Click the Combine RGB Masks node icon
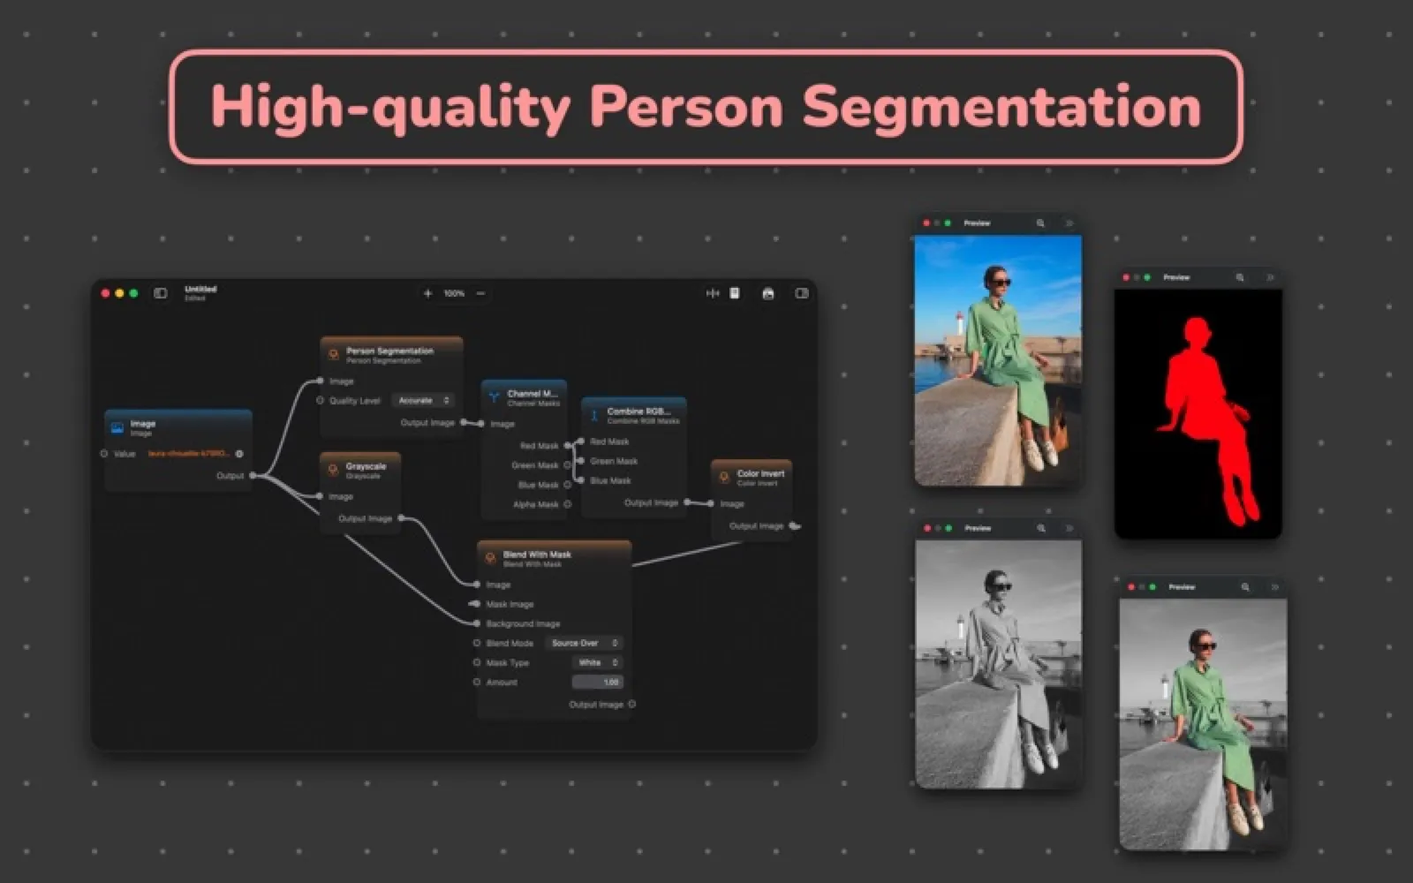Screen dimensions: 1413x883 [x=594, y=415]
